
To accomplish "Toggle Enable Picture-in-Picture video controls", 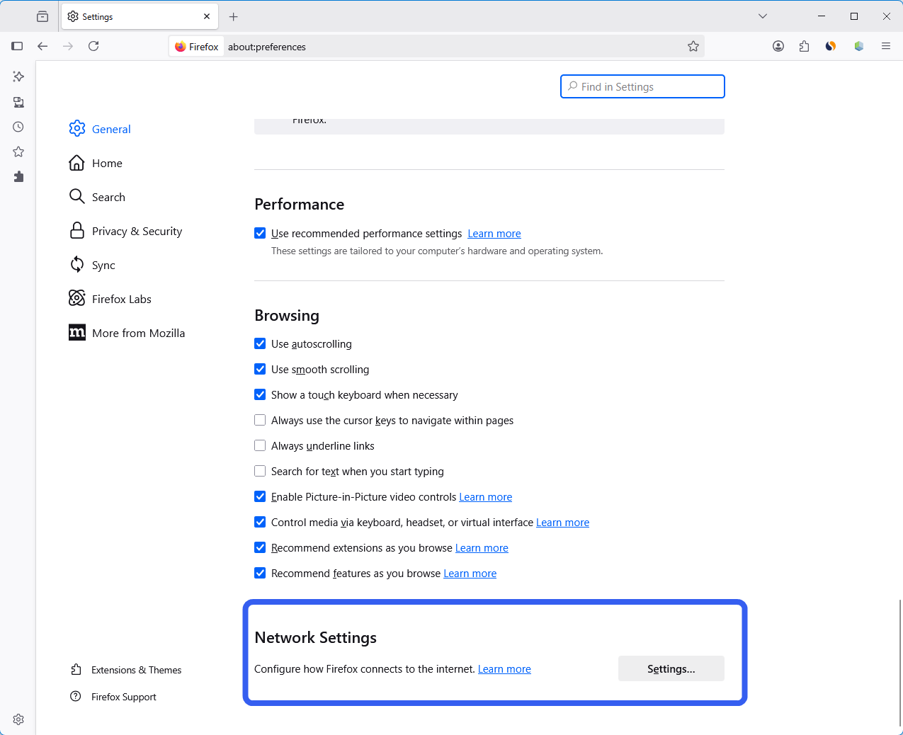I will [x=260, y=496].
